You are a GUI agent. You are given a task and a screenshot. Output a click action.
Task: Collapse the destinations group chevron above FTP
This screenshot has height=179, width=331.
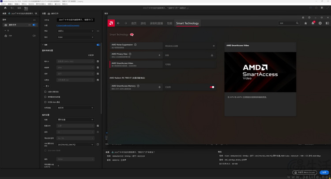click(x=5, y=30)
